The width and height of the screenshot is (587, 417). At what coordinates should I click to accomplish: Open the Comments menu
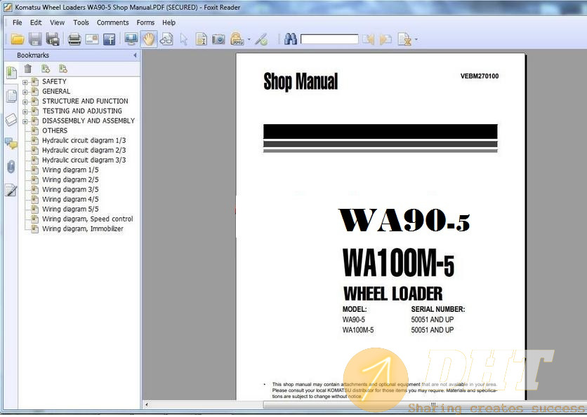(112, 22)
